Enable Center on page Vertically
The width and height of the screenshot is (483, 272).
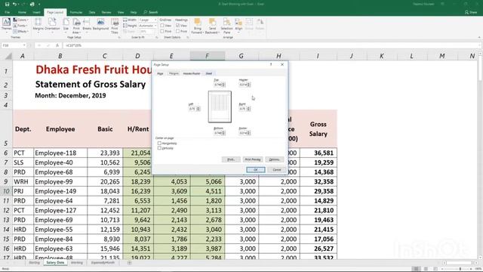[x=159, y=148]
